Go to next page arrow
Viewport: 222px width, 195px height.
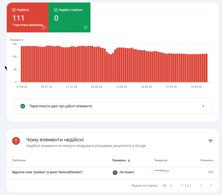211,185
